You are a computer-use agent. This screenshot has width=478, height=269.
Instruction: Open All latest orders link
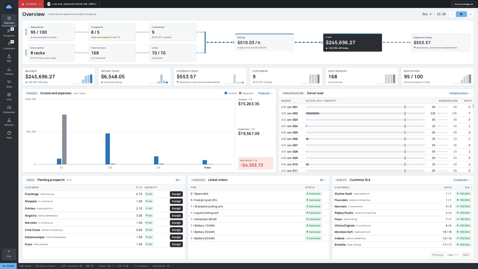pyautogui.click(x=323, y=180)
